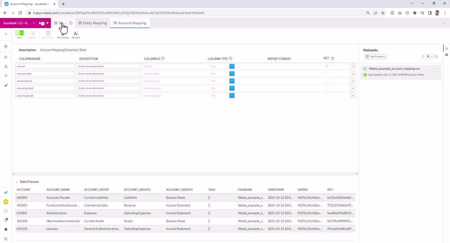Expand the left sidebar with double chevron
Image resolution: width=450 pixels, height=243 pixels.
[6, 34]
